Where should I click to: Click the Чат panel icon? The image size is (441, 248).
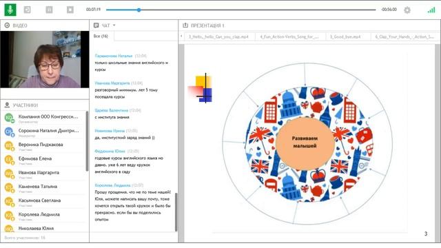[x=96, y=25]
